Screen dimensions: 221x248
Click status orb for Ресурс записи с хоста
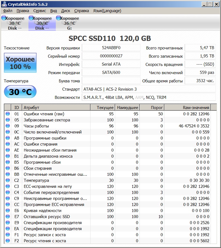tap(8, 235)
